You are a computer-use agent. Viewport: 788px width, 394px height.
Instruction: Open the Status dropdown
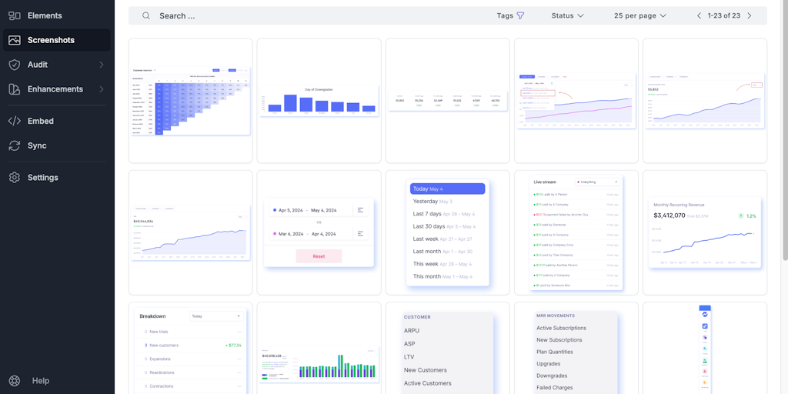[x=567, y=15]
